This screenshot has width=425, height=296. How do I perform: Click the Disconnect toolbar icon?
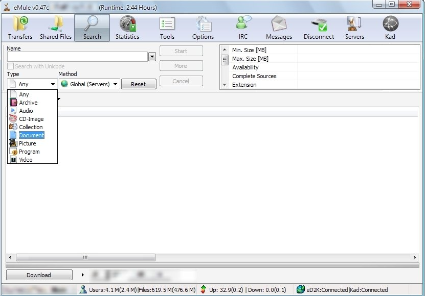click(x=319, y=28)
